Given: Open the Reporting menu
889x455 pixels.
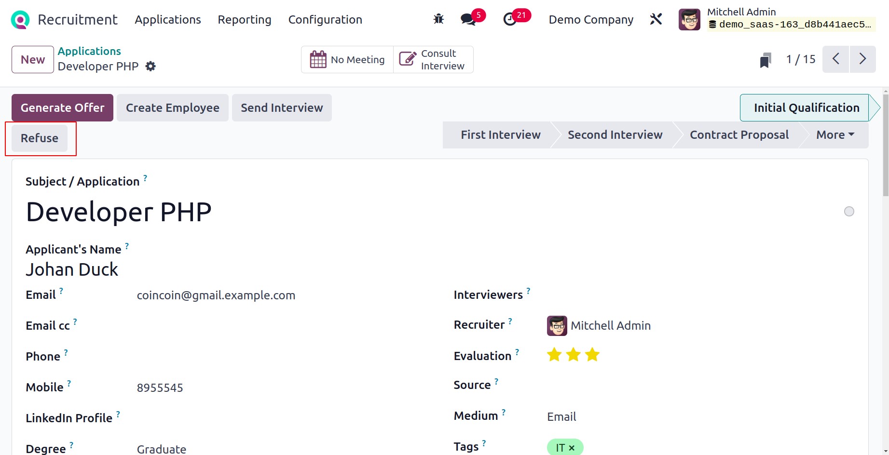Looking at the screenshot, I should tap(245, 20).
